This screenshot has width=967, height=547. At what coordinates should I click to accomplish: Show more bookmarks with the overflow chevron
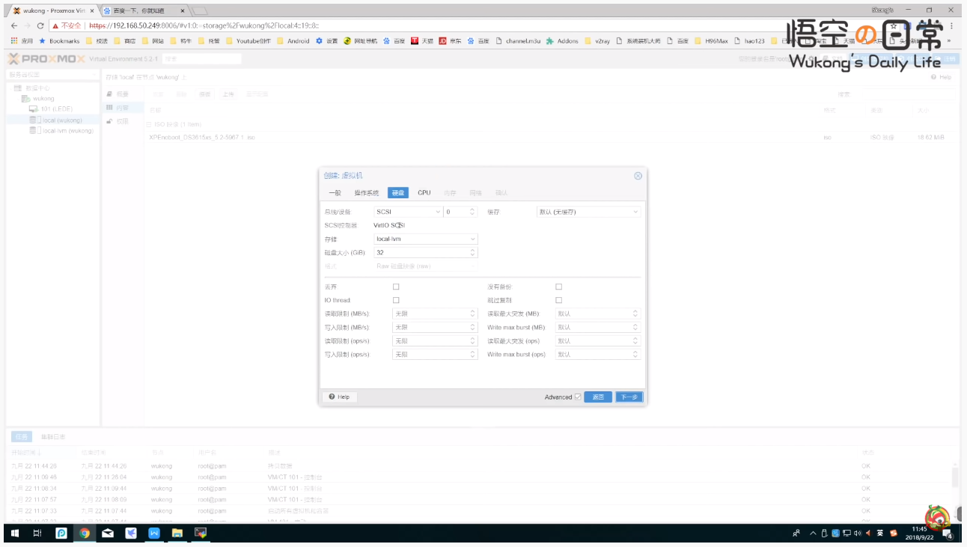coord(950,41)
